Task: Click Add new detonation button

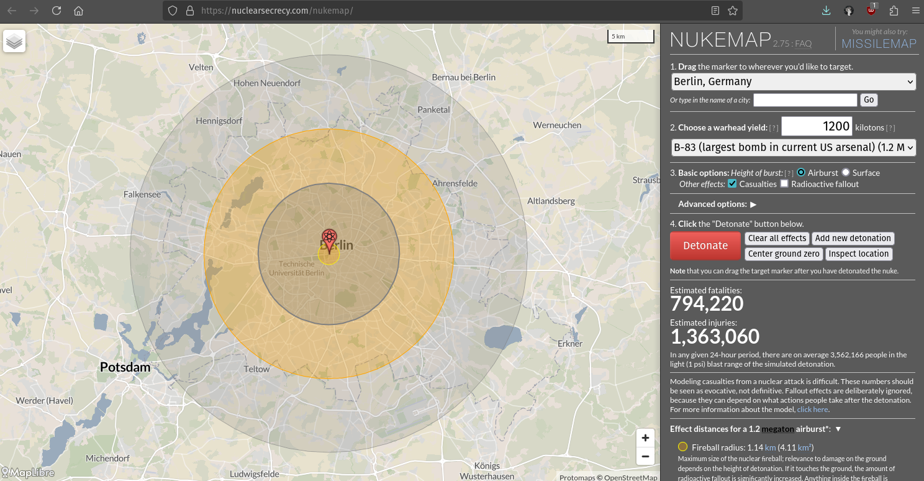Action: [x=853, y=238]
